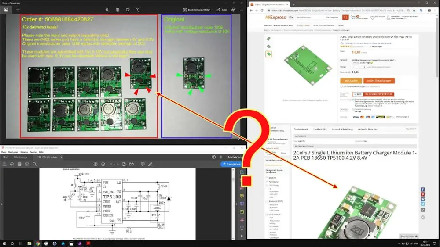The image size is (440, 247).
Task: Add a comment with the speech bubble icon
Action: [143, 164]
